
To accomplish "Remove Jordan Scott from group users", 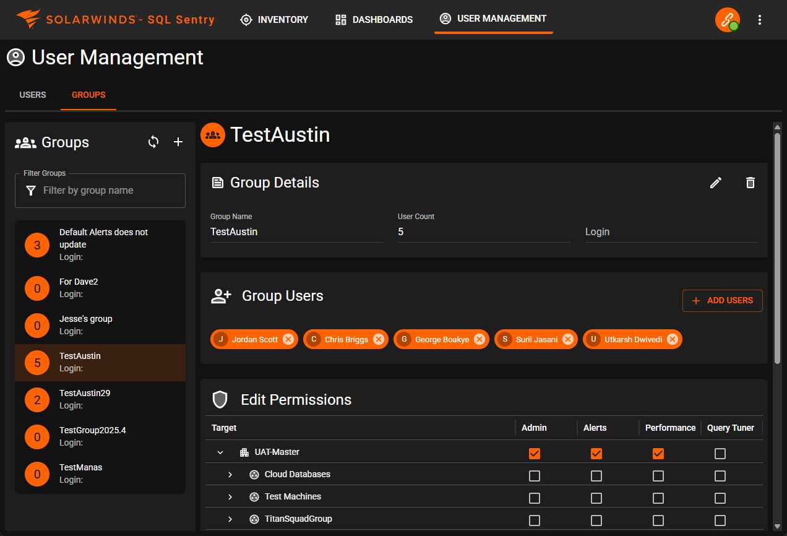I will pos(288,339).
